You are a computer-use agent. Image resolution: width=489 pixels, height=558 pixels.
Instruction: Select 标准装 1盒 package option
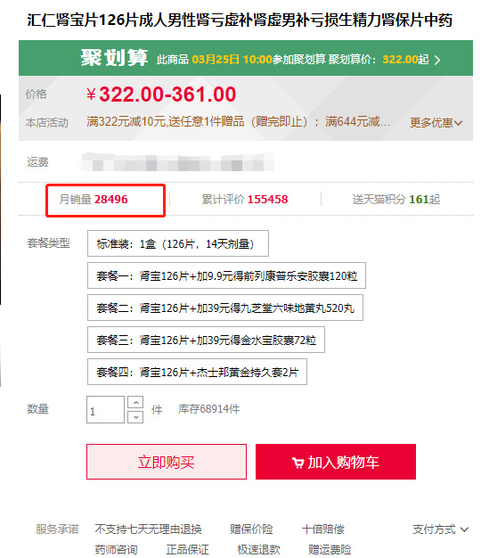(178, 243)
